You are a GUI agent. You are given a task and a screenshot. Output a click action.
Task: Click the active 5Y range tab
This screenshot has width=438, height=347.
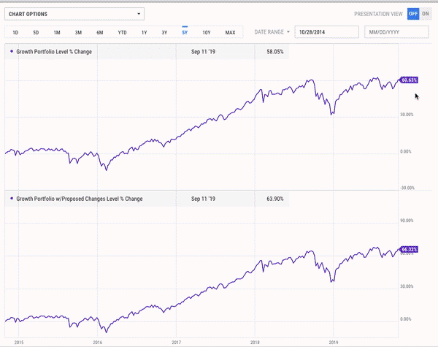point(185,32)
